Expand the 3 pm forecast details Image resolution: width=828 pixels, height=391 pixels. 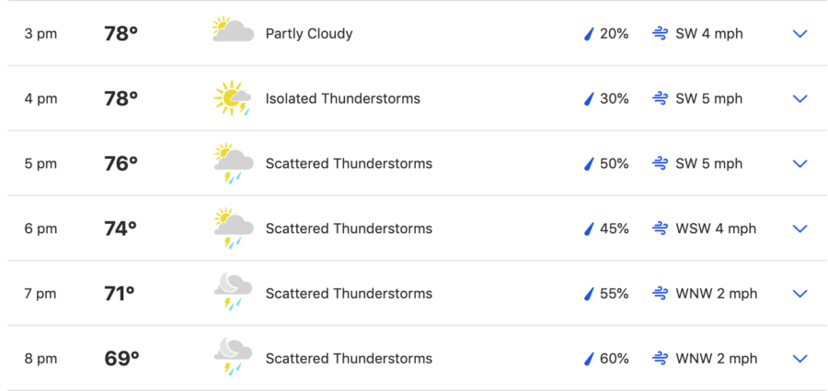800,34
